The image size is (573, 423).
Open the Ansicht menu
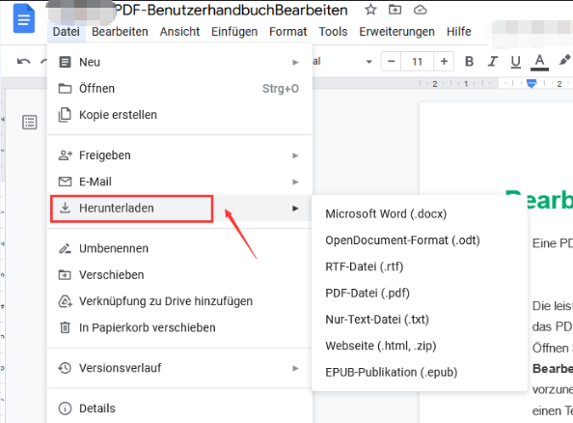coord(179,32)
